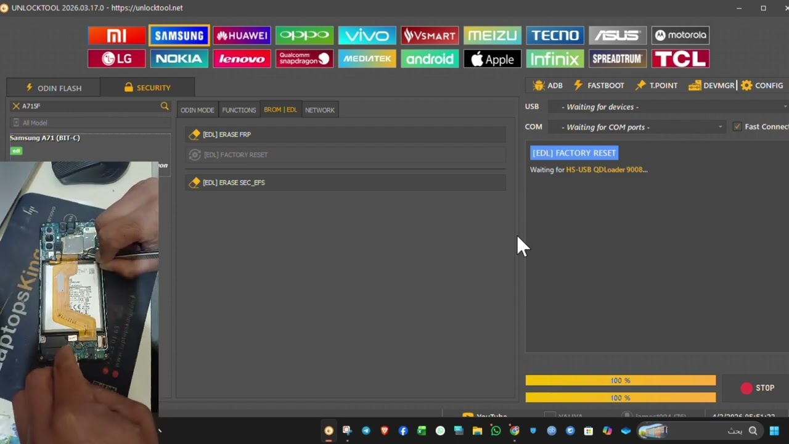Screen dimensions: 789x444
Task: Open the NETWORK tab
Action: [320, 110]
